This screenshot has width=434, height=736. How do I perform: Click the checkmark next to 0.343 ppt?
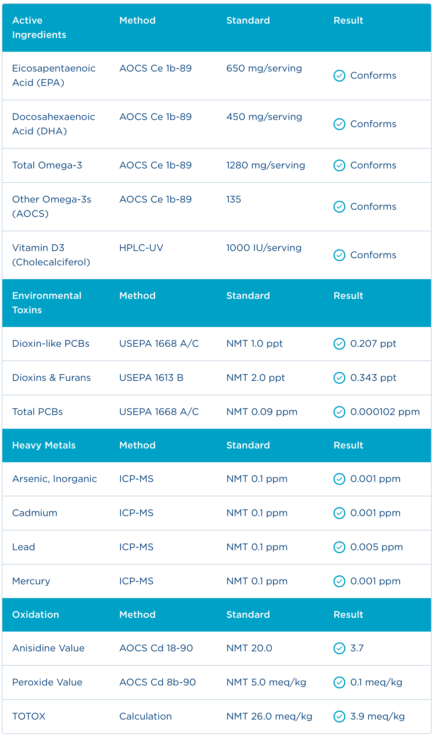[x=339, y=378]
